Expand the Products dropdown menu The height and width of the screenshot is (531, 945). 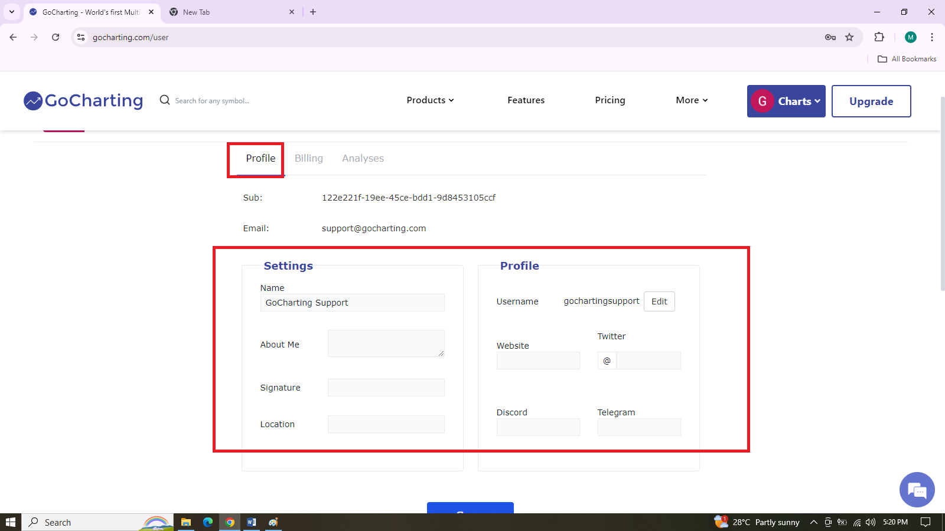429,100
